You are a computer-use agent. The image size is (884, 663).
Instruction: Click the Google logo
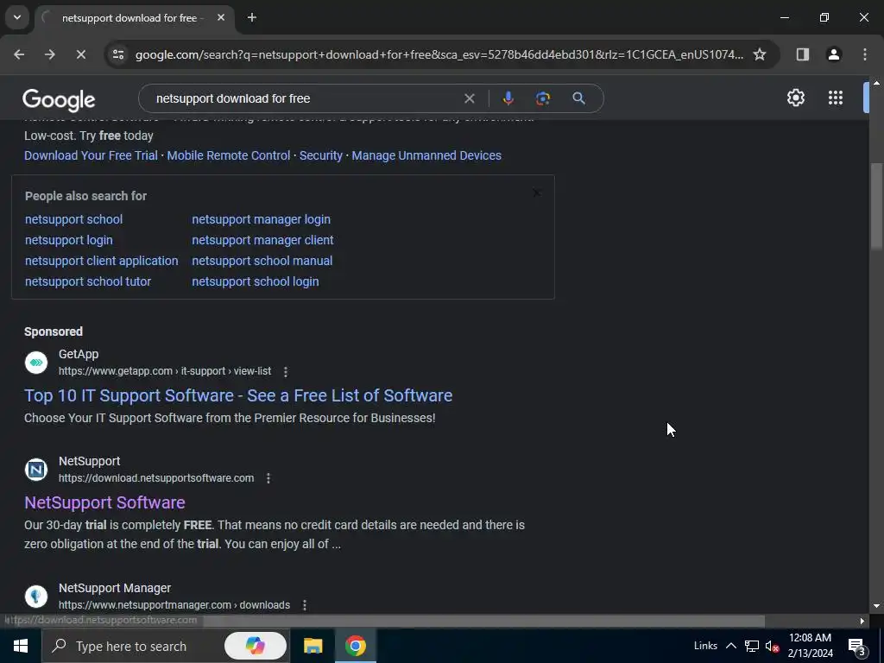click(x=59, y=100)
